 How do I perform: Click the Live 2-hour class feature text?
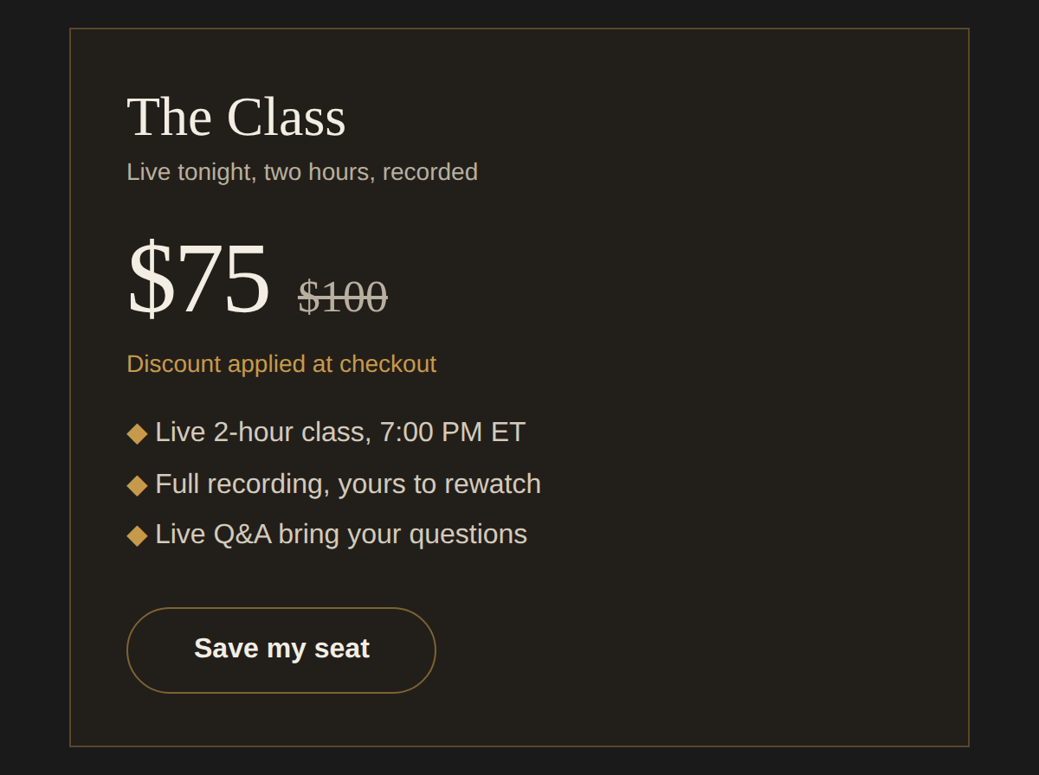[340, 432]
